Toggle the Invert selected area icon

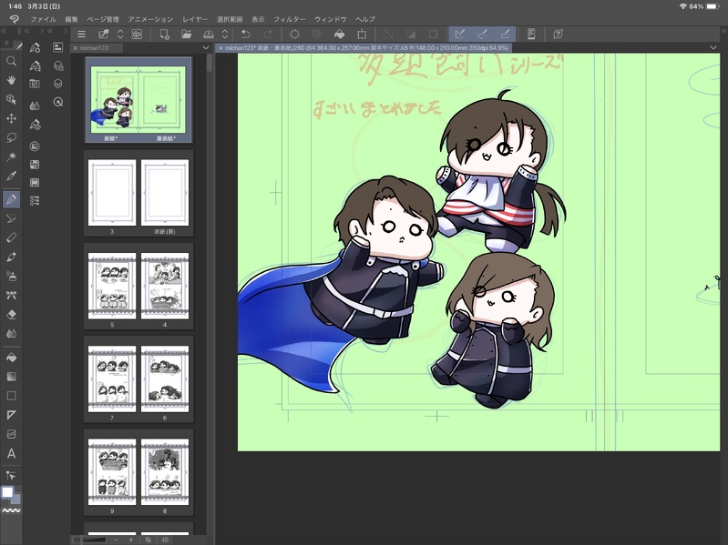pyautogui.click(x=411, y=35)
